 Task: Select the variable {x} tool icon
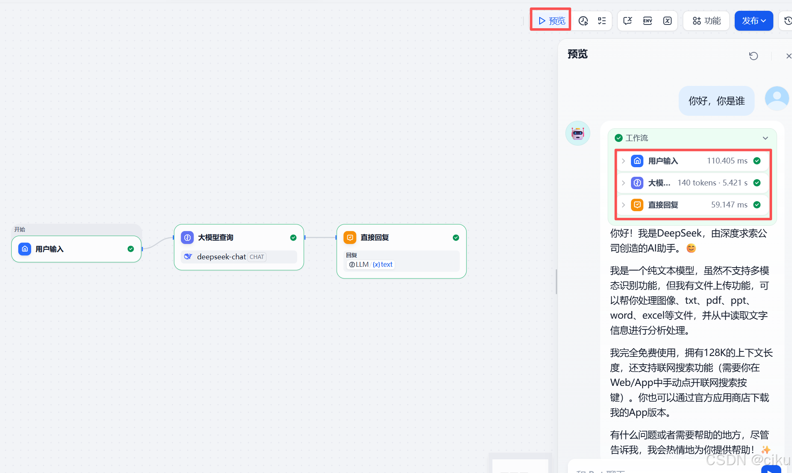[x=667, y=21]
